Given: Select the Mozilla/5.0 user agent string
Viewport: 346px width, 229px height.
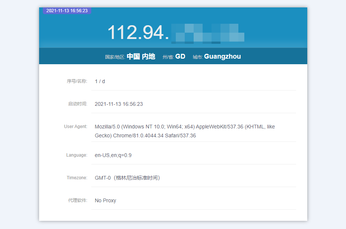Looking at the screenshot, I should point(185,131).
